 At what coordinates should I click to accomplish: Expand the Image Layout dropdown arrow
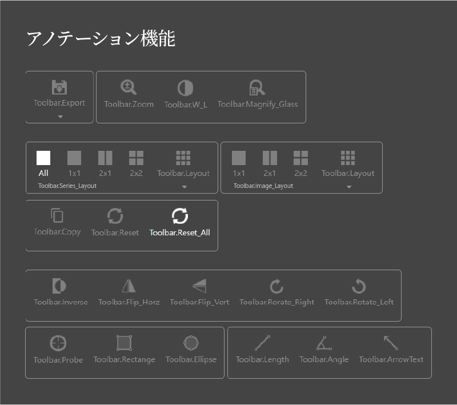[348, 186]
